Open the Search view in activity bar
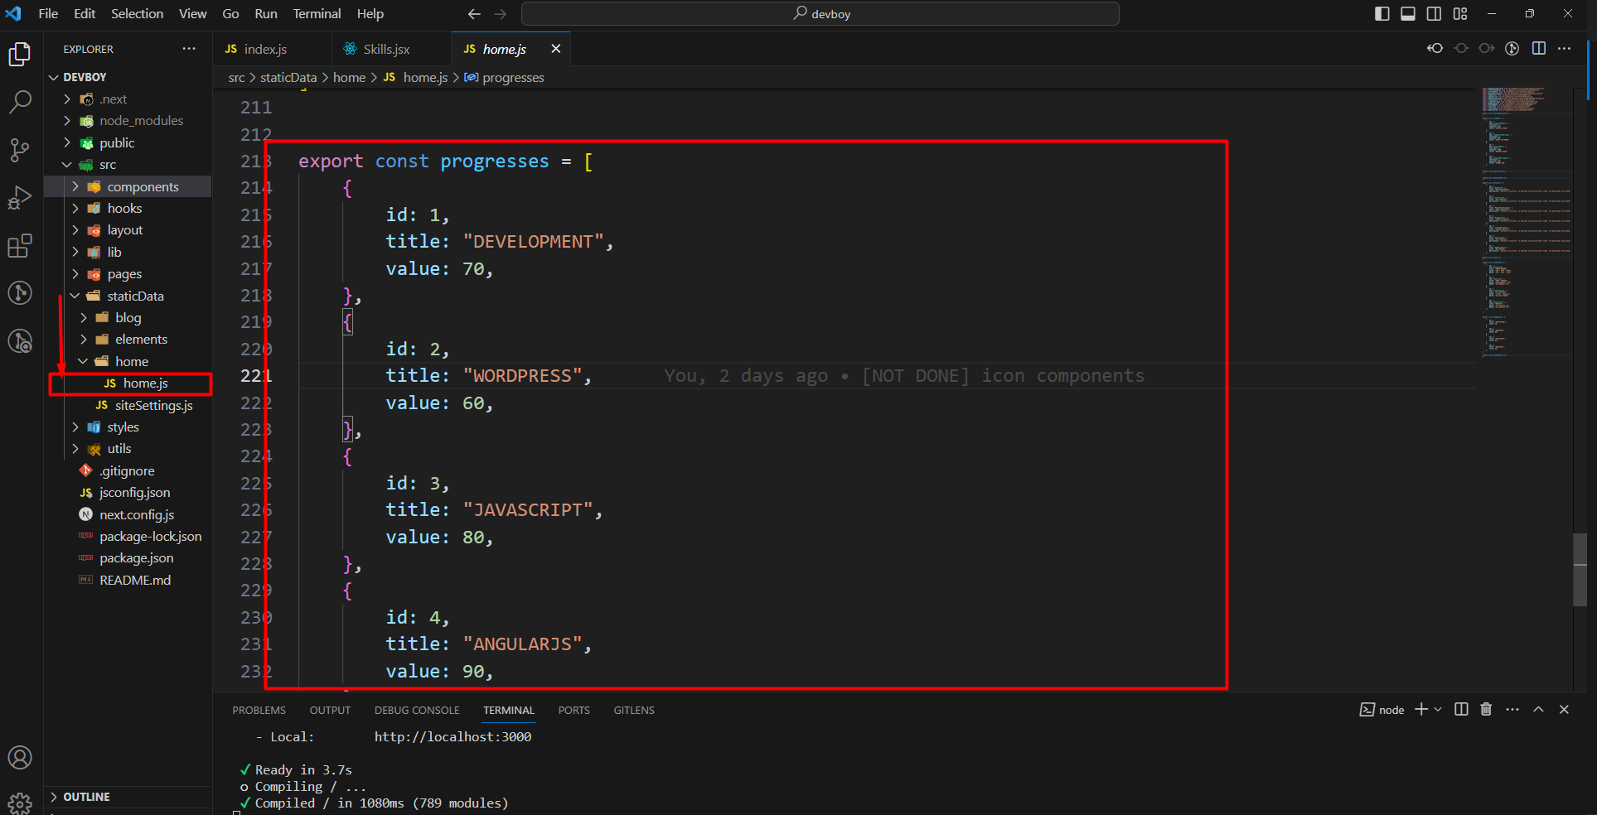Image resolution: width=1597 pixels, height=815 pixels. (x=20, y=102)
